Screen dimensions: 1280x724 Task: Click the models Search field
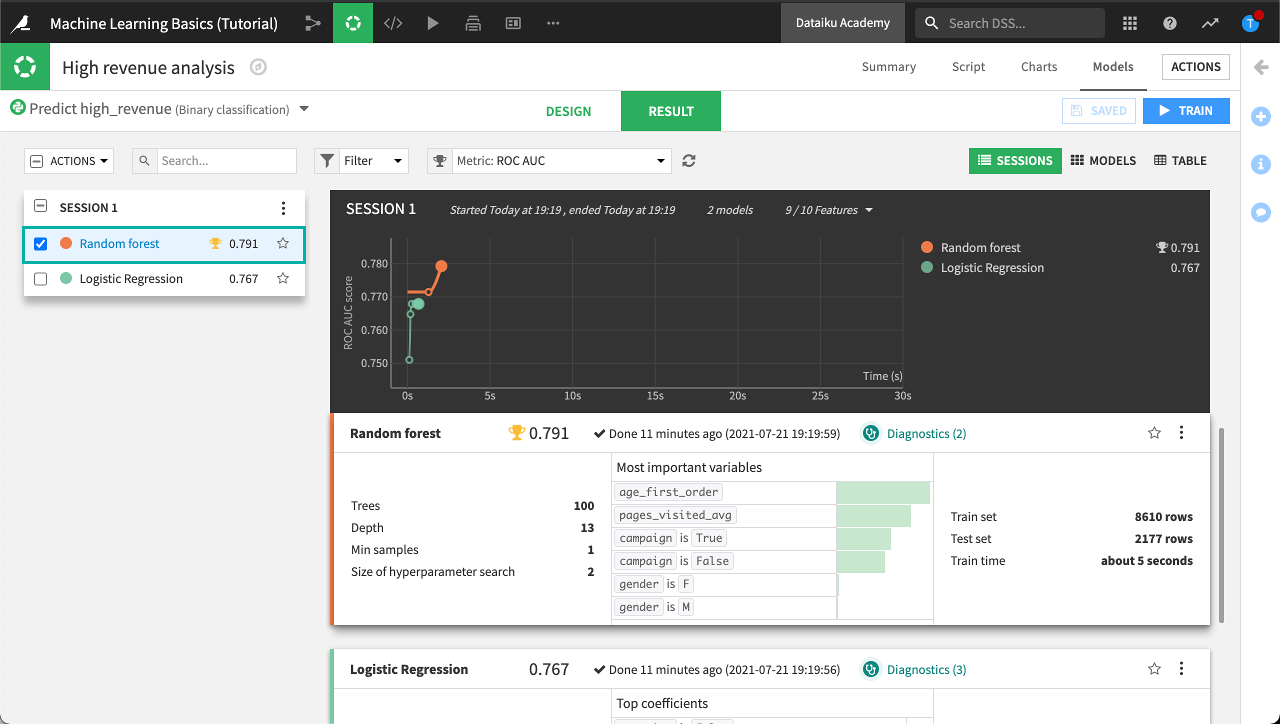pos(226,160)
